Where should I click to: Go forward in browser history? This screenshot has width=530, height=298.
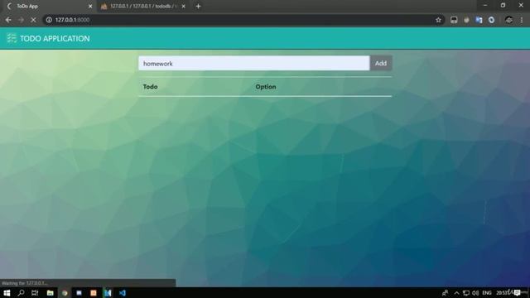coord(21,20)
